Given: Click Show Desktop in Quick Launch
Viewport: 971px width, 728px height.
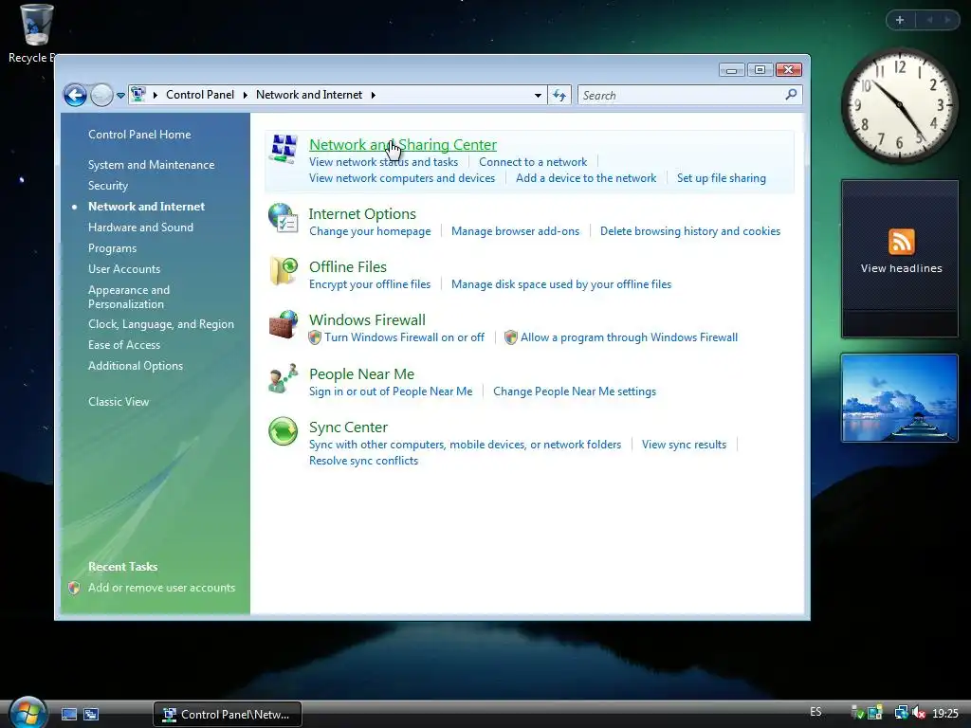Looking at the screenshot, I should (69, 715).
